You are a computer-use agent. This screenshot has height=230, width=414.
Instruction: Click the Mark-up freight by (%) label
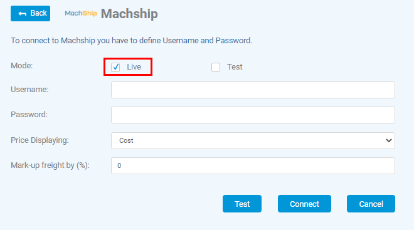point(50,165)
